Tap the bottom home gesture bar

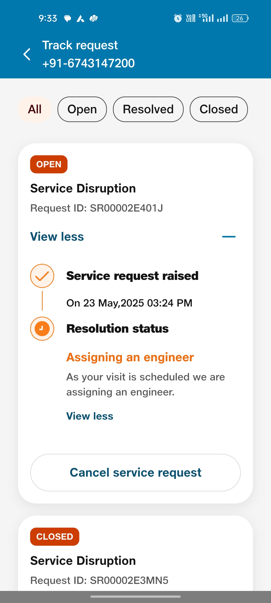point(135,596)
